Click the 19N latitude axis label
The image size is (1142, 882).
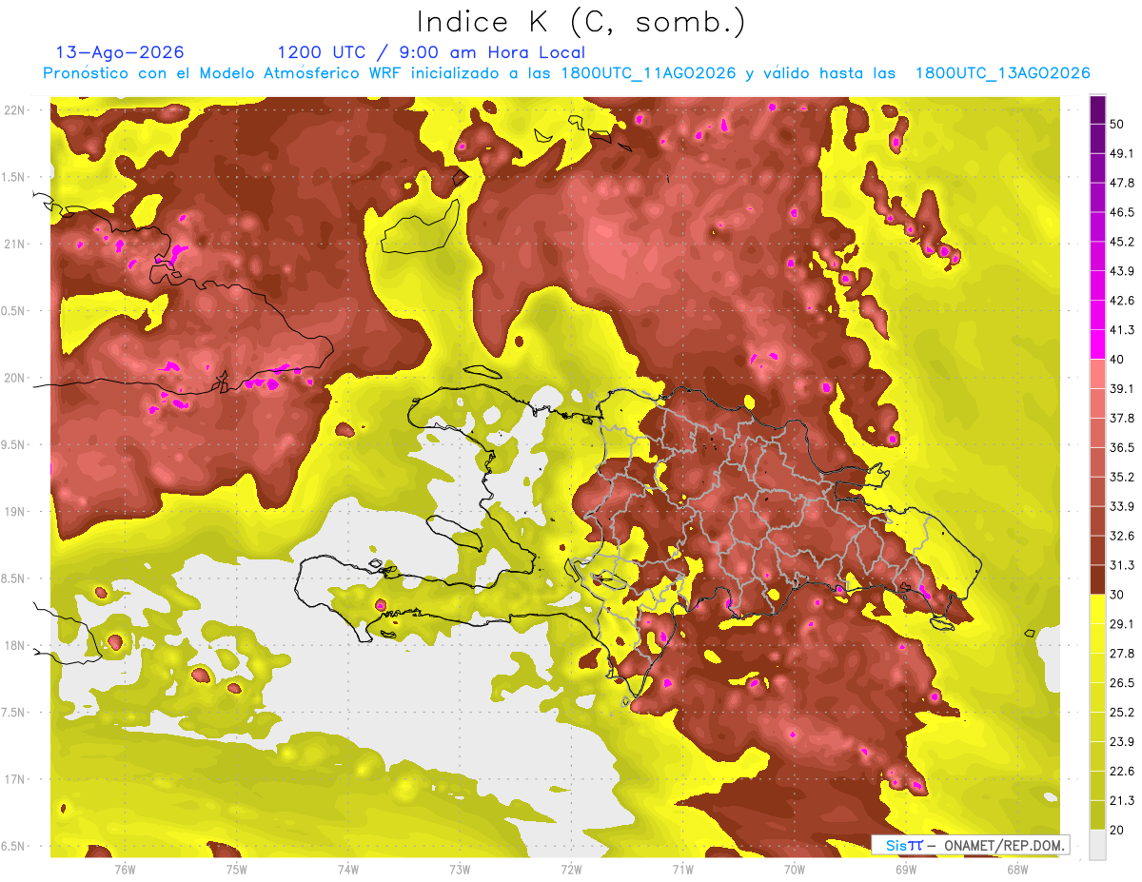[14, 512]
